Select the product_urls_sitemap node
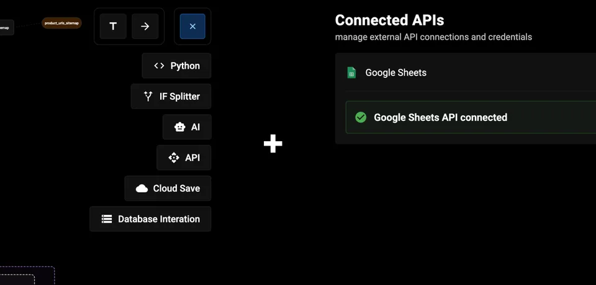This screenshot has height=285, width=596. pos(61,23)
